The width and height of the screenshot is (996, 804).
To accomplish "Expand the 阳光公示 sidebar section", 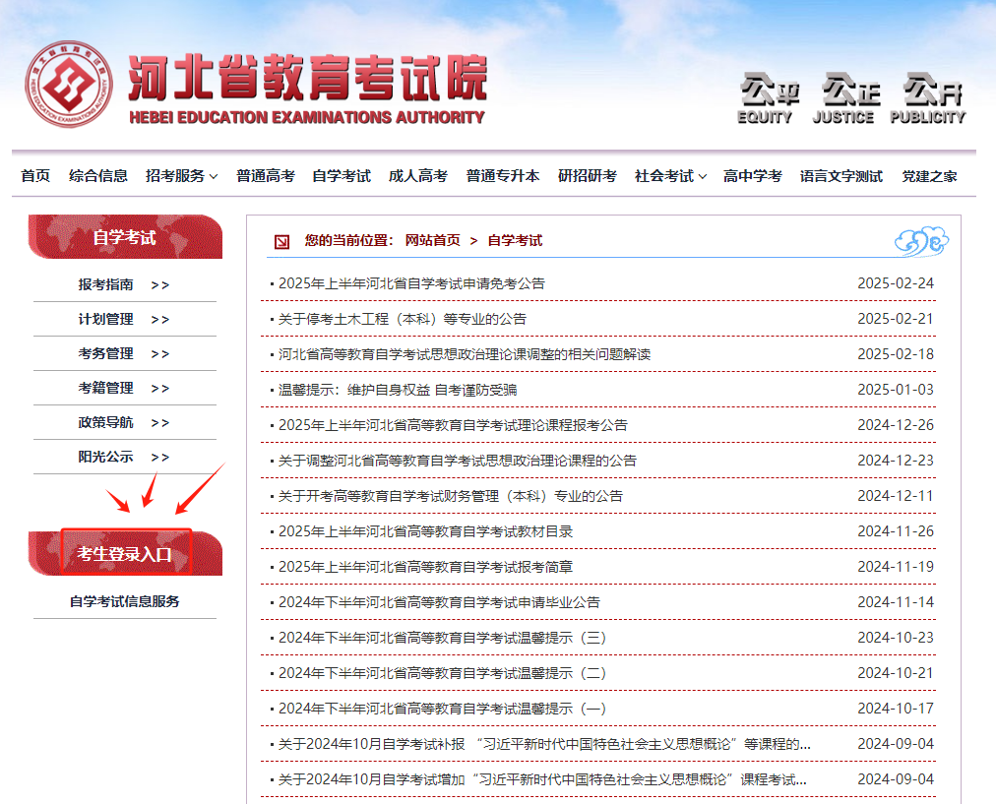I will click(x=124, y=457).
